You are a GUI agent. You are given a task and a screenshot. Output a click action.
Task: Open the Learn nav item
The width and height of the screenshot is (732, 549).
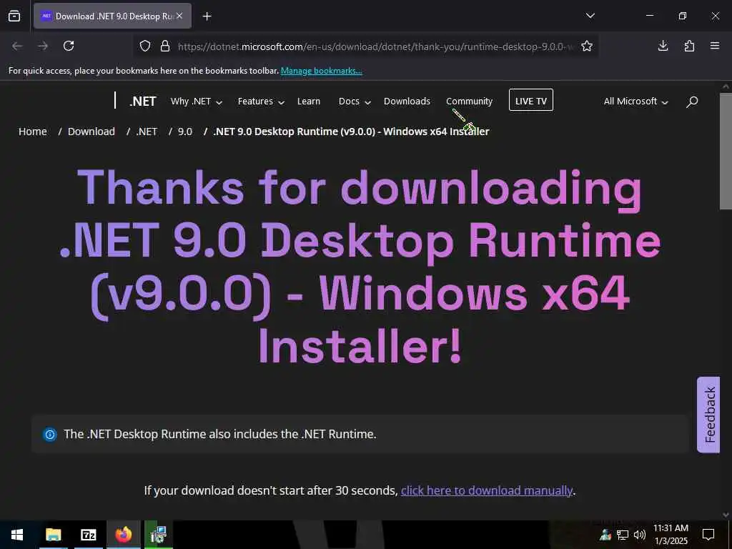click(x=309, y=102)
